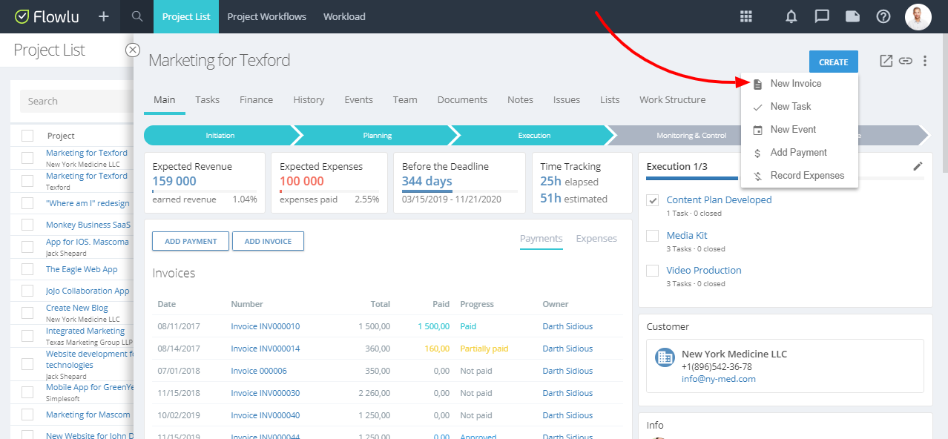
Task: Check the Media Kit checkbox
Action: point(653,236)
